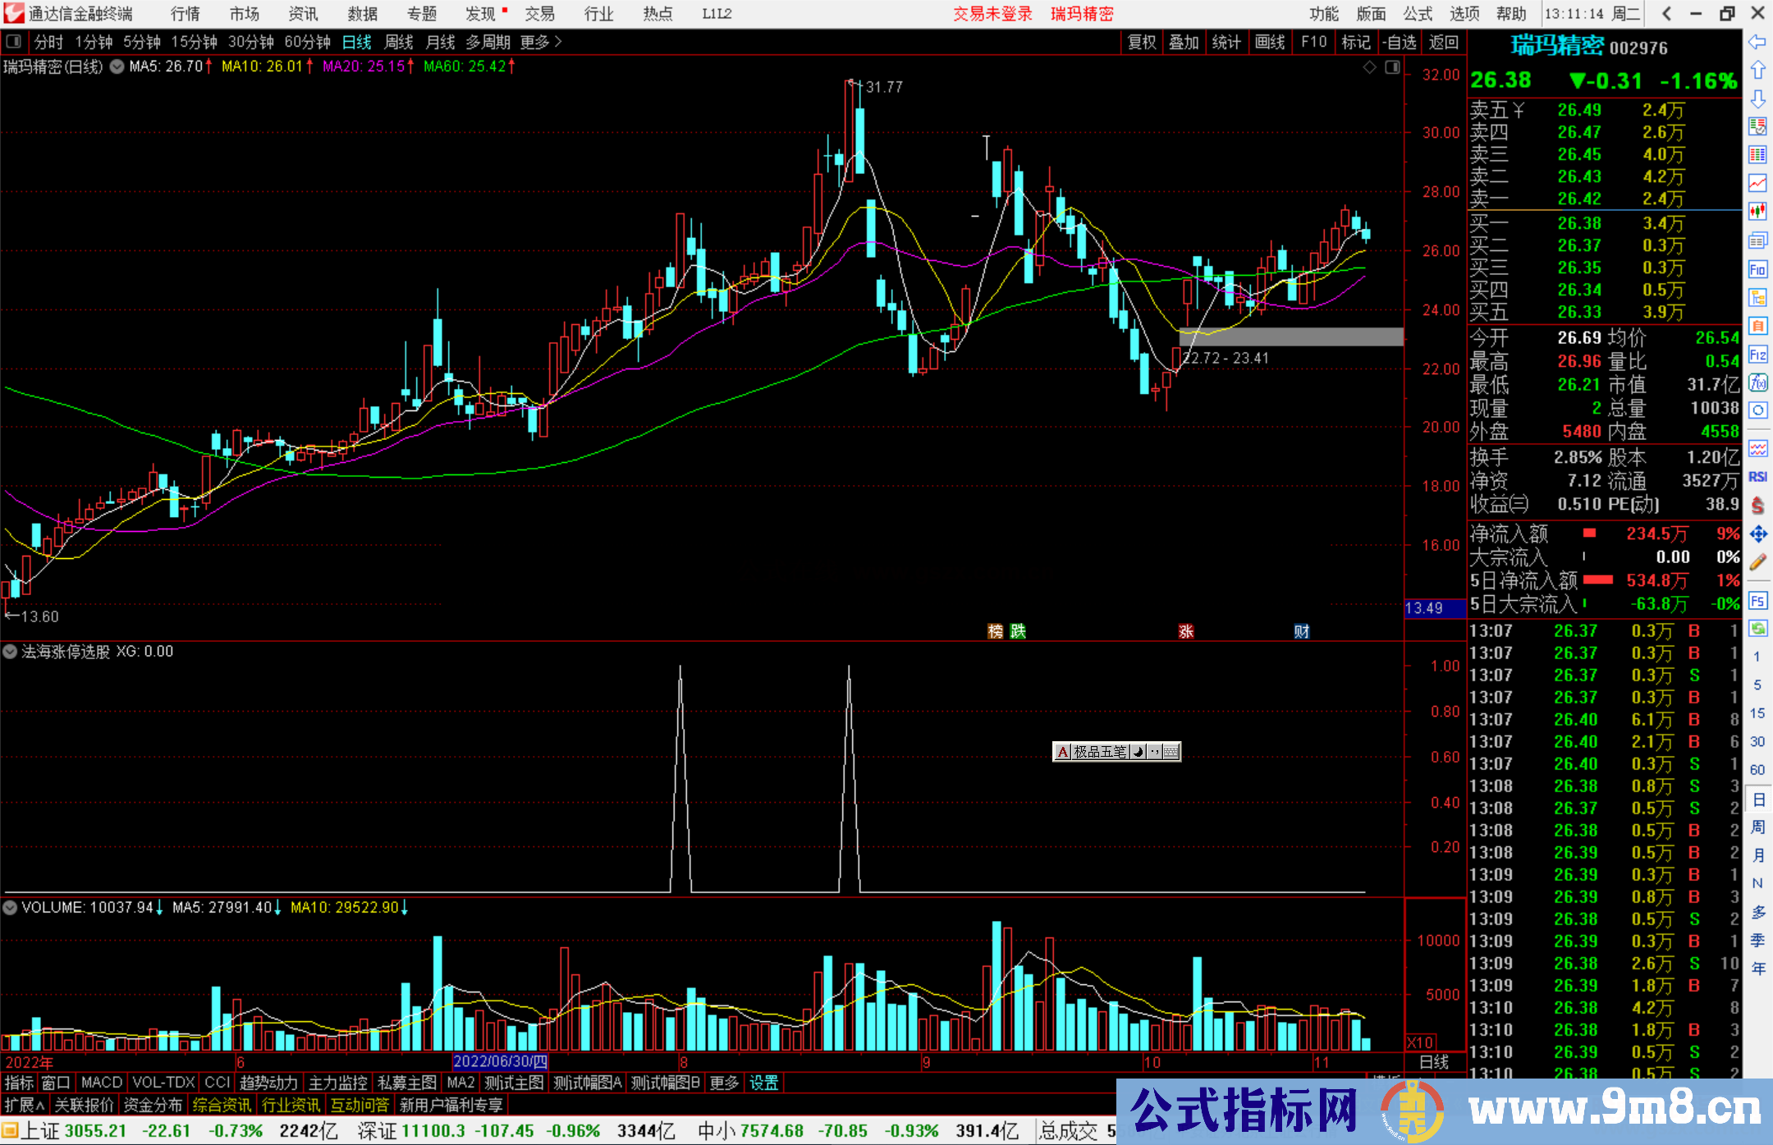Click the RSI indicator sidebar icon

pos(1757,477)
